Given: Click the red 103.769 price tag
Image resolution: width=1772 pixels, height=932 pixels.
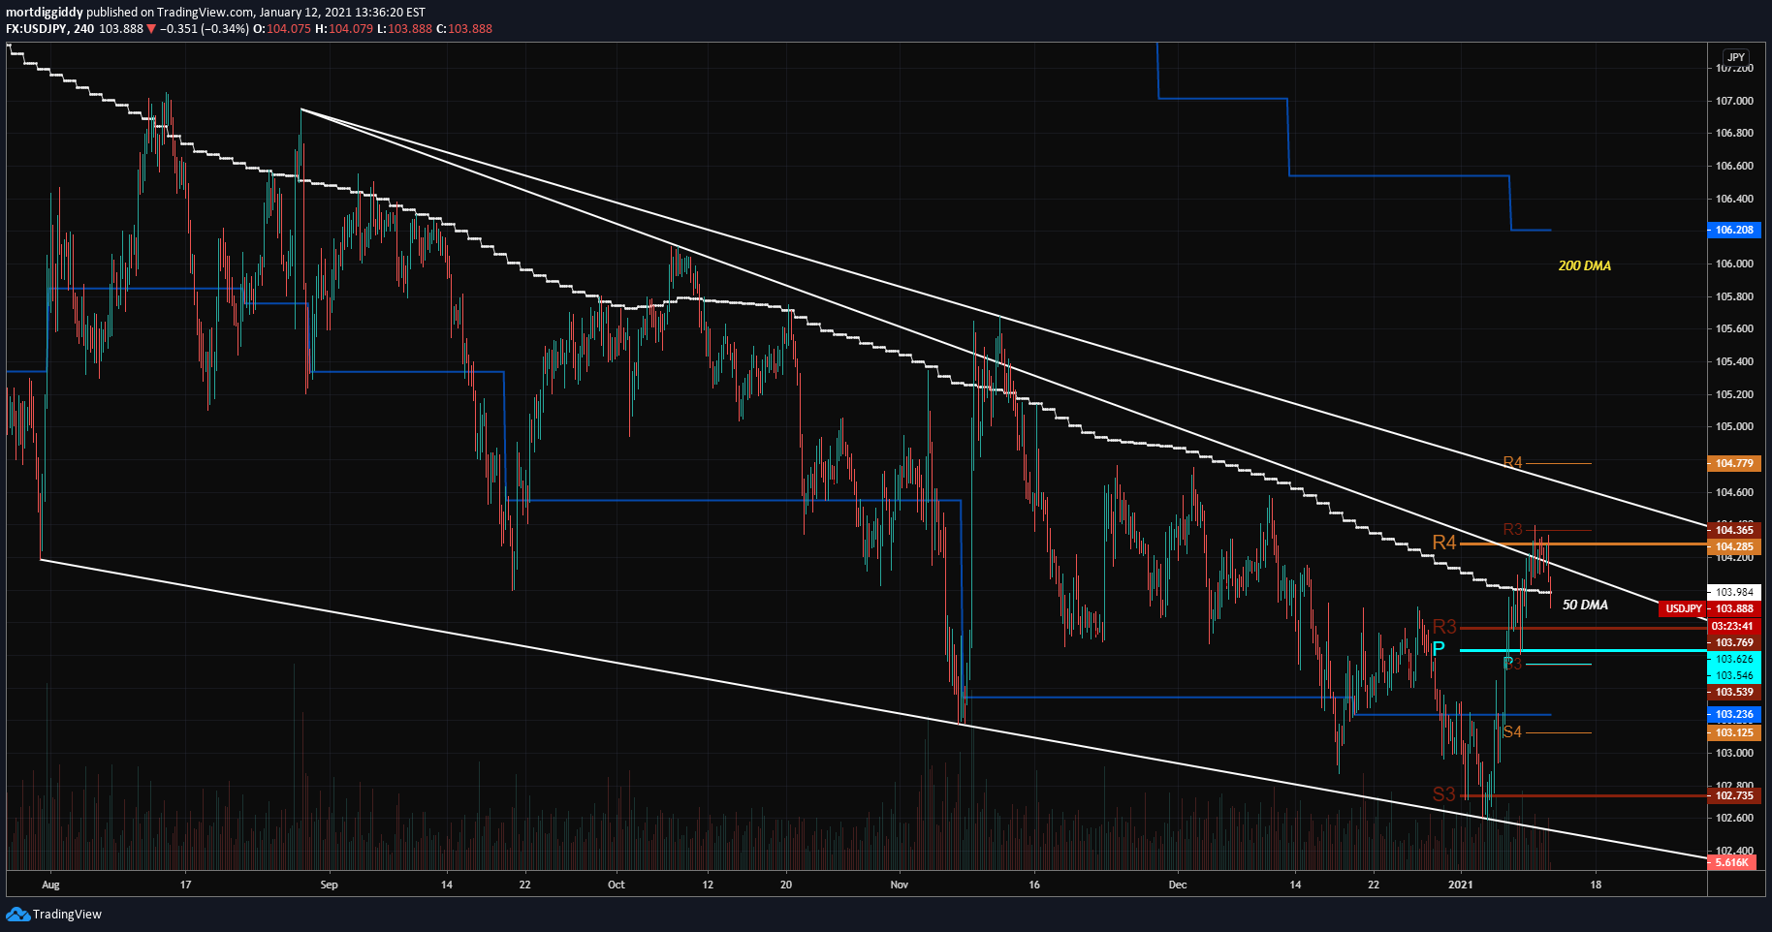Looking at the screenshot, I should coord(1734,642).
